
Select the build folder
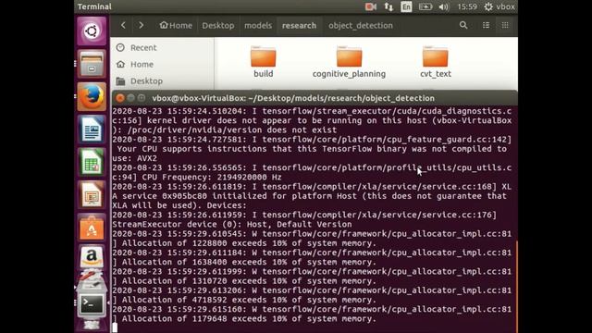point(263,62)
